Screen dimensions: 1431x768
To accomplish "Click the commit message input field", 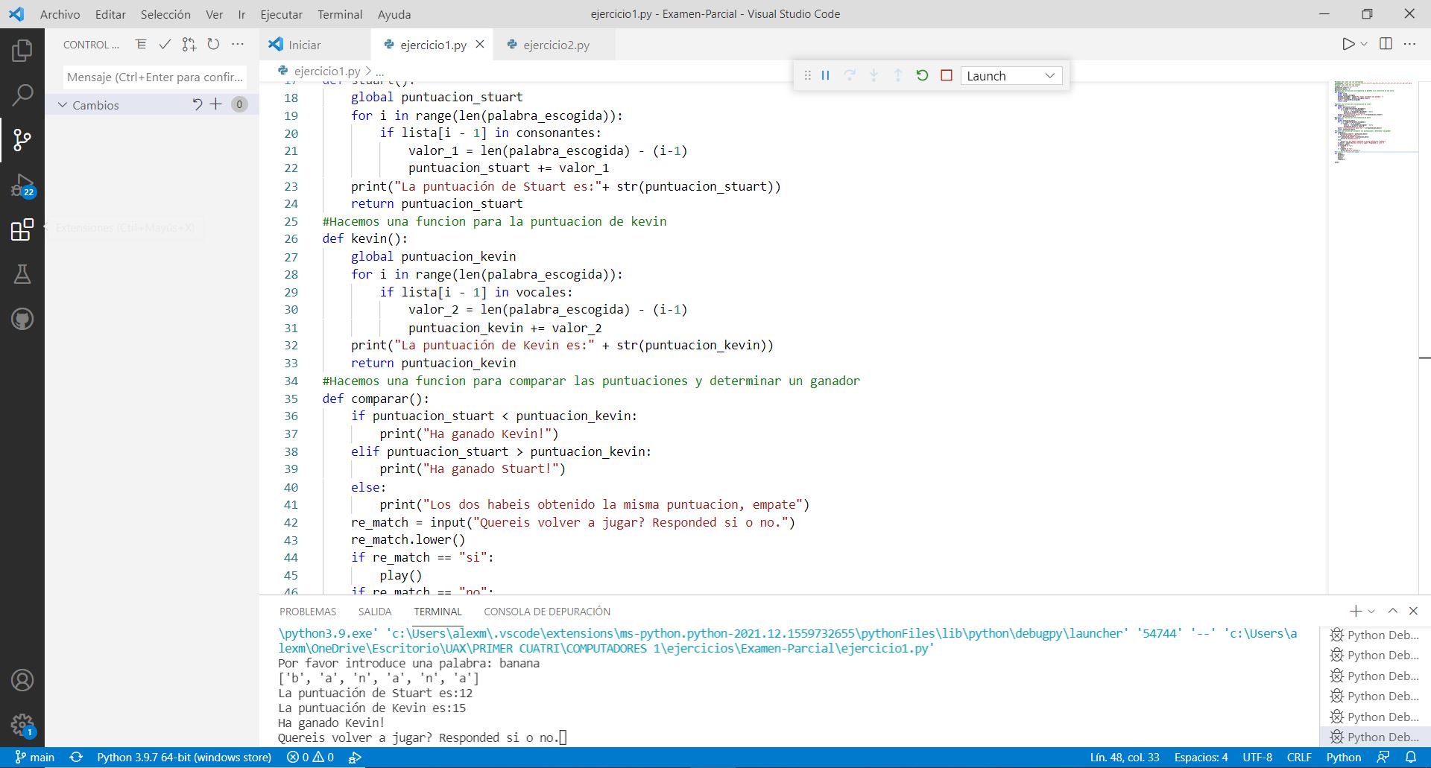I will (154, 77).
